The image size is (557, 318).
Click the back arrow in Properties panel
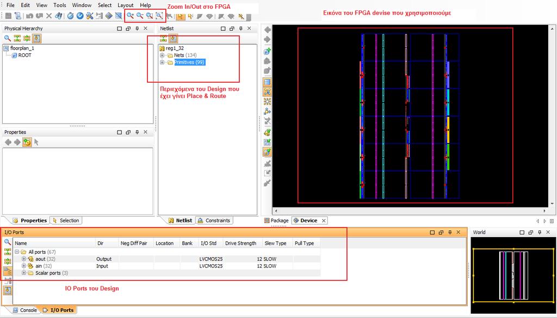click(8, 142)
